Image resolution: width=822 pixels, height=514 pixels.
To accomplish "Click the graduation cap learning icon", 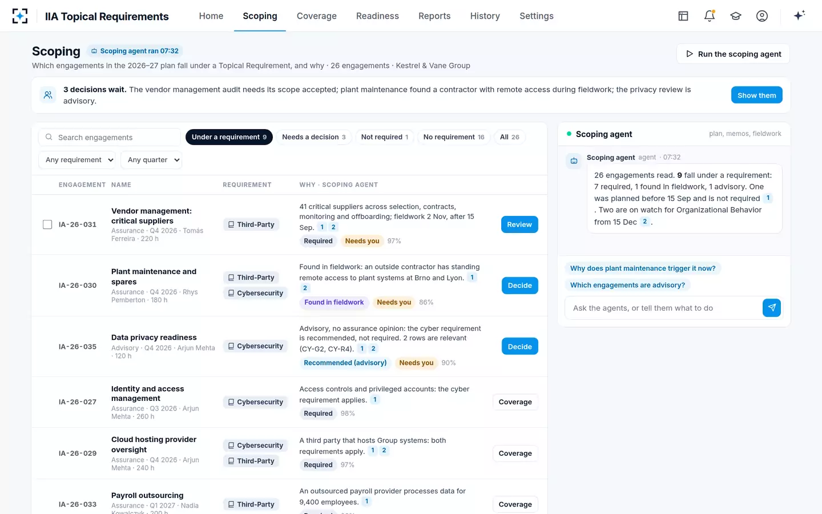I will pyautogui.click(x=736, y=16).
